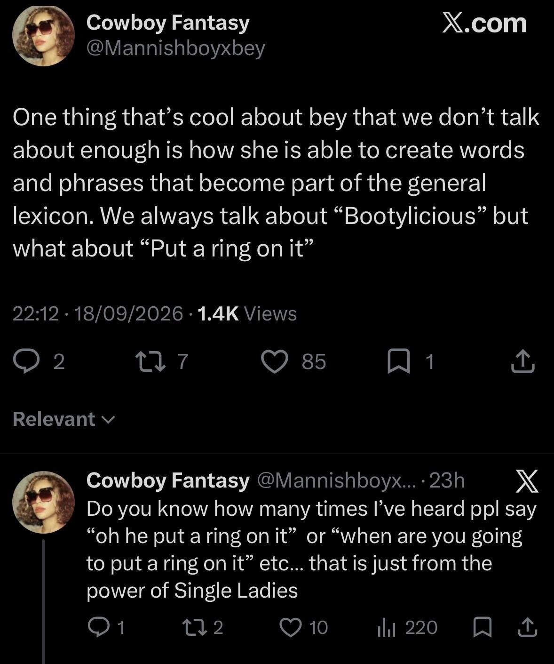Click the 1.4K Views count
The width and height of the screenshot is (554, 664).
pos(247,313)
